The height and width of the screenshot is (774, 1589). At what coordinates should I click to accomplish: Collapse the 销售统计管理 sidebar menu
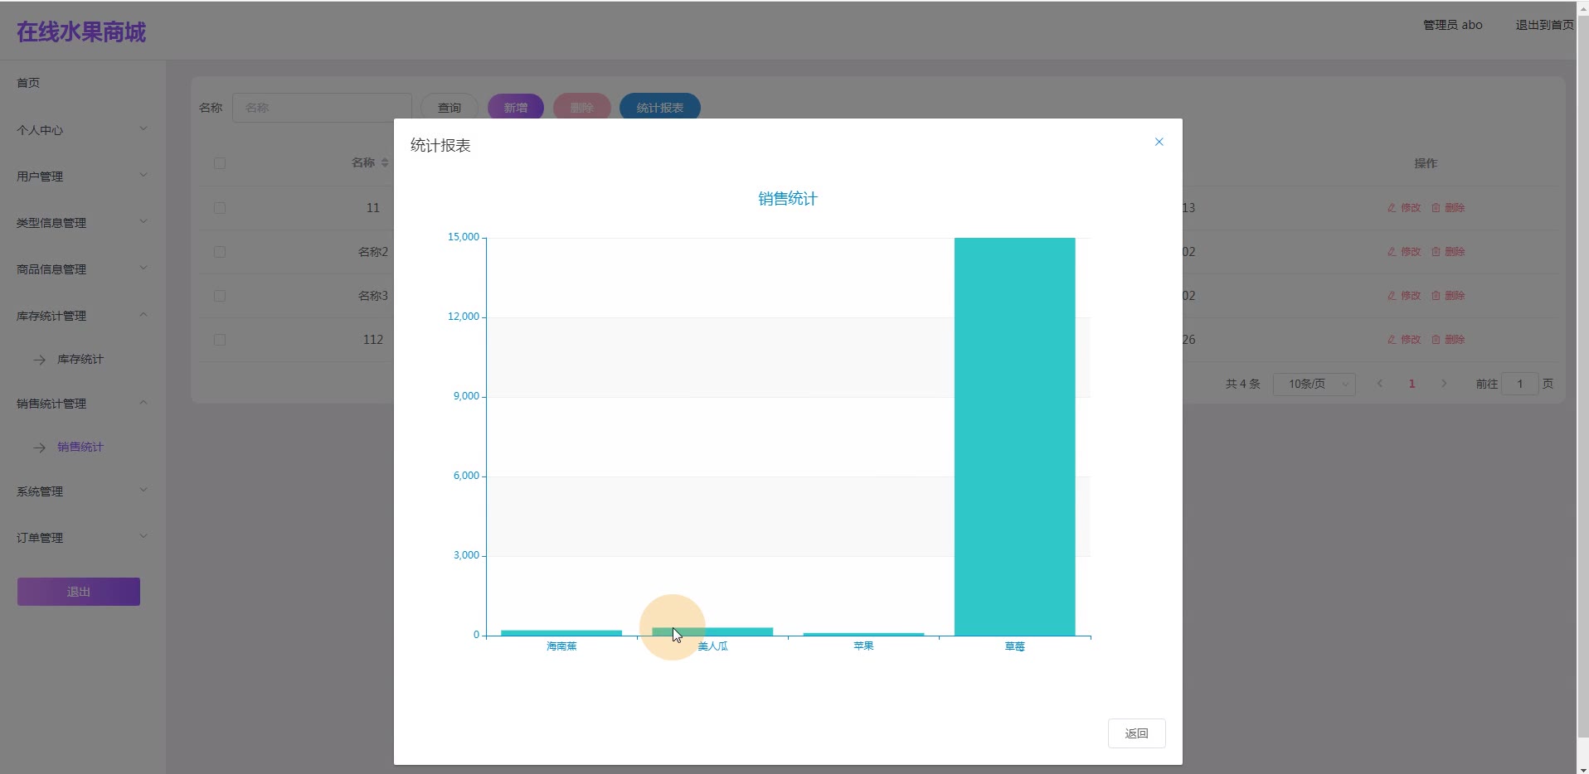click(x=82, y=404)
